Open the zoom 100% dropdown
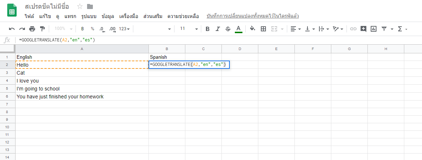 click(64, 29)
